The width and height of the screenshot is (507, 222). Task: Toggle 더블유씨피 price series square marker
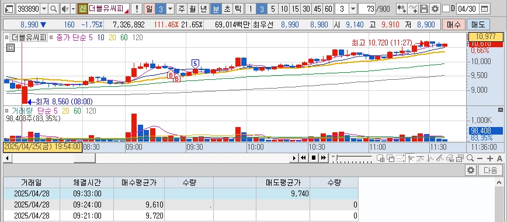(x=7, y=37)
